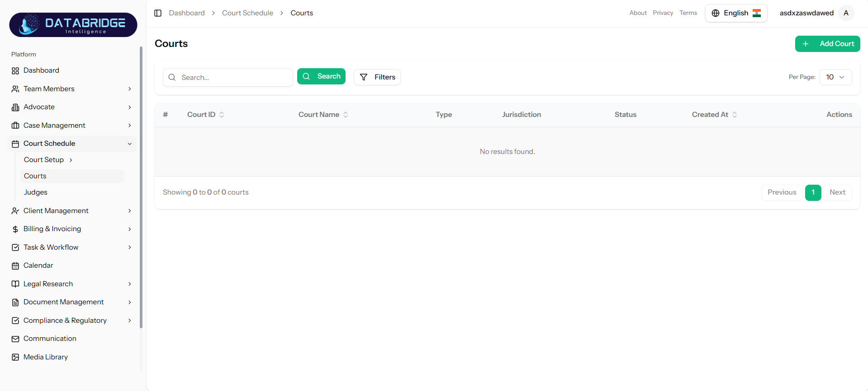Select page 1 in pagination

[813, 192]
